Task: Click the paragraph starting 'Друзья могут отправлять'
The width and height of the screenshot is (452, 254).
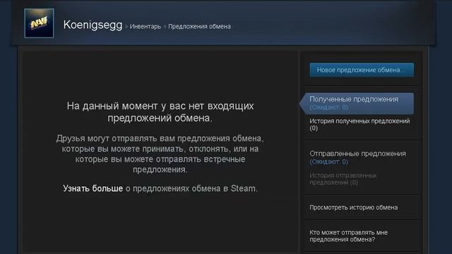Action: click(160, 154)
